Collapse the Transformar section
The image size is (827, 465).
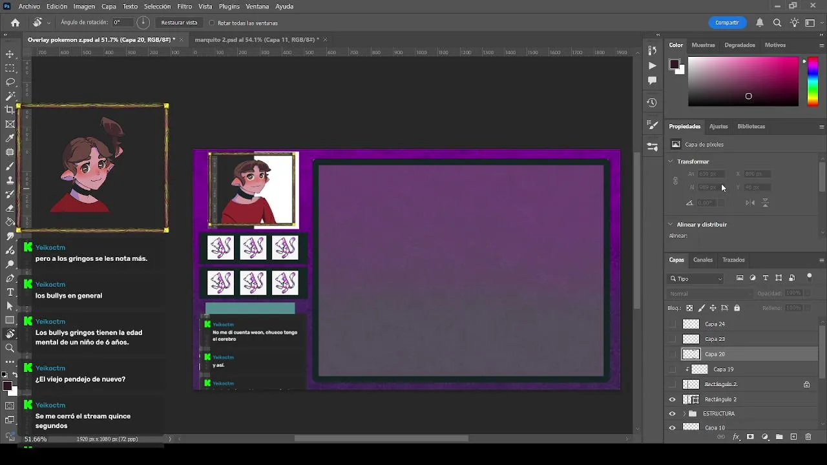671,161
